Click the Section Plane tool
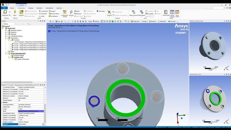This screenshot has width=231, height=130. 54,14
